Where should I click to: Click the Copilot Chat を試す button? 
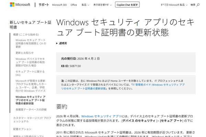coord(127,5)
